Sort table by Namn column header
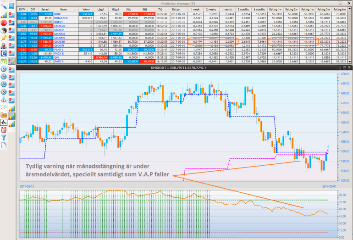Screen dimensions: 353x240 click(63, 9)
